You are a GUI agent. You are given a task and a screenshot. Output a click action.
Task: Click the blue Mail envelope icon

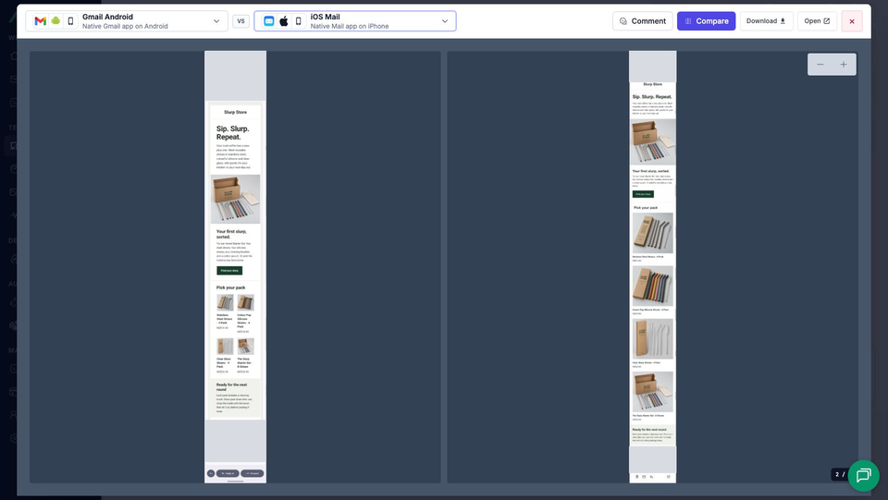tap(269, 21)
